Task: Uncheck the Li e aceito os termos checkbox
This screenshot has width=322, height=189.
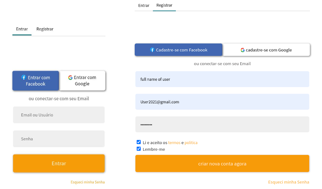Action: (x=139, y=142)
